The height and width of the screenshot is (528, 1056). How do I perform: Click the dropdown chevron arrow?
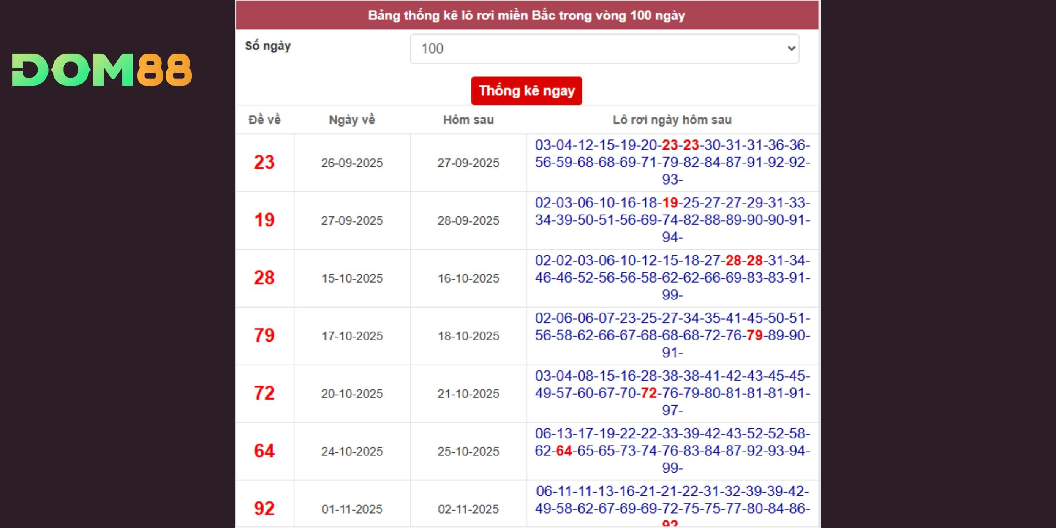click(791, 49)
